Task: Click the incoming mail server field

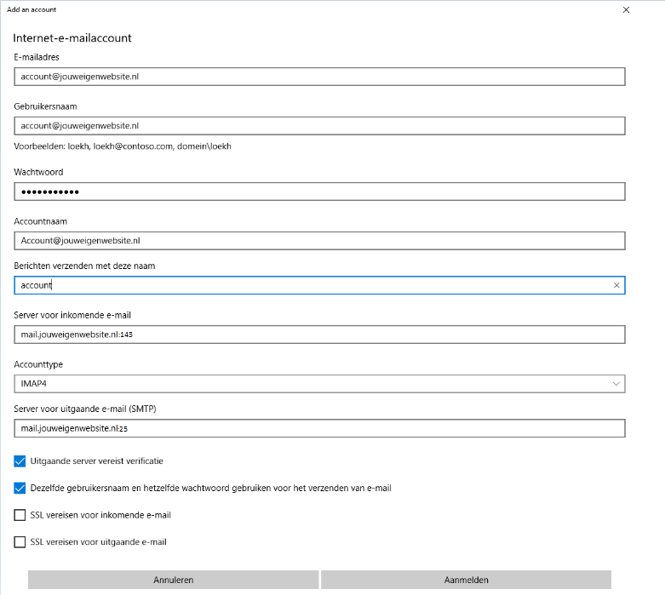Action: pos(319,335)
